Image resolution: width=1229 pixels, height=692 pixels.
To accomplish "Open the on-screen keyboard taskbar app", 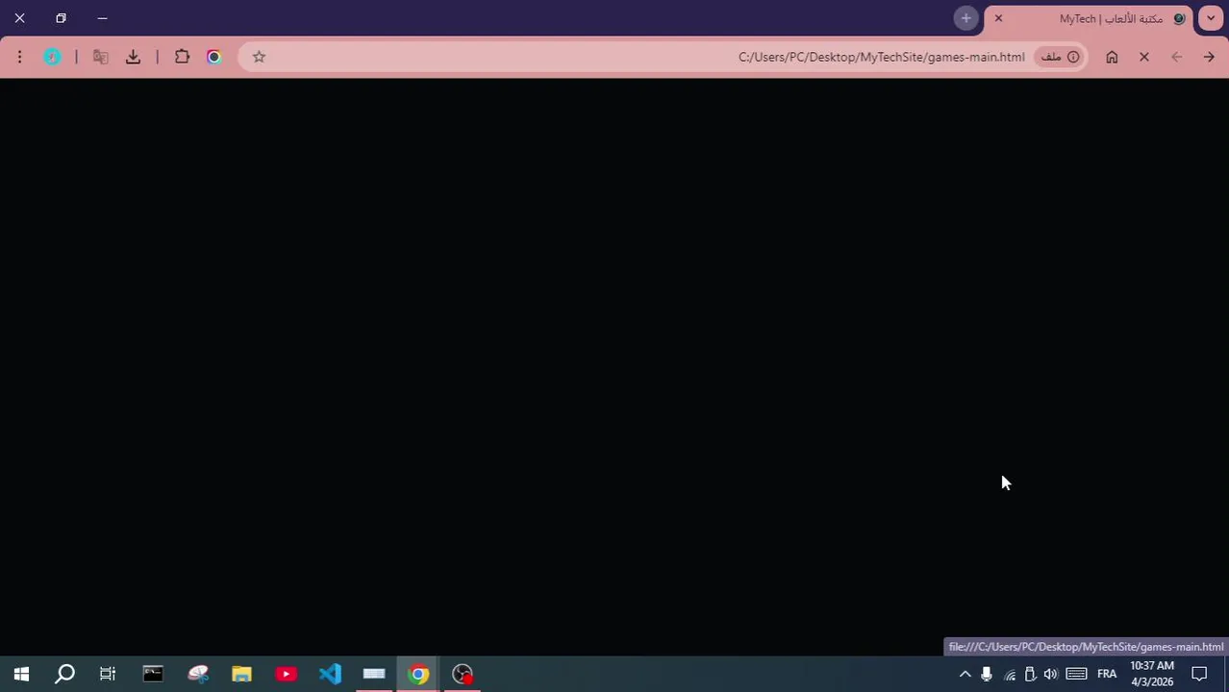I will tap(374, 674).
